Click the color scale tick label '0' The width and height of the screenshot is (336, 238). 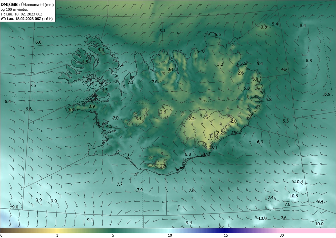pyautogui.click(x=1, y=236)
